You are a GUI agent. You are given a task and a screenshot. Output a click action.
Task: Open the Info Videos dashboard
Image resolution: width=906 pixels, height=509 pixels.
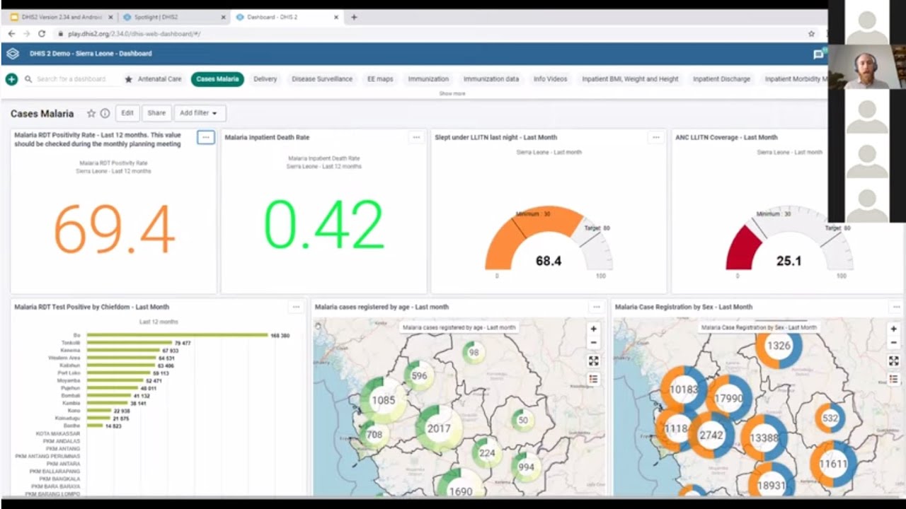pos(550,79)
